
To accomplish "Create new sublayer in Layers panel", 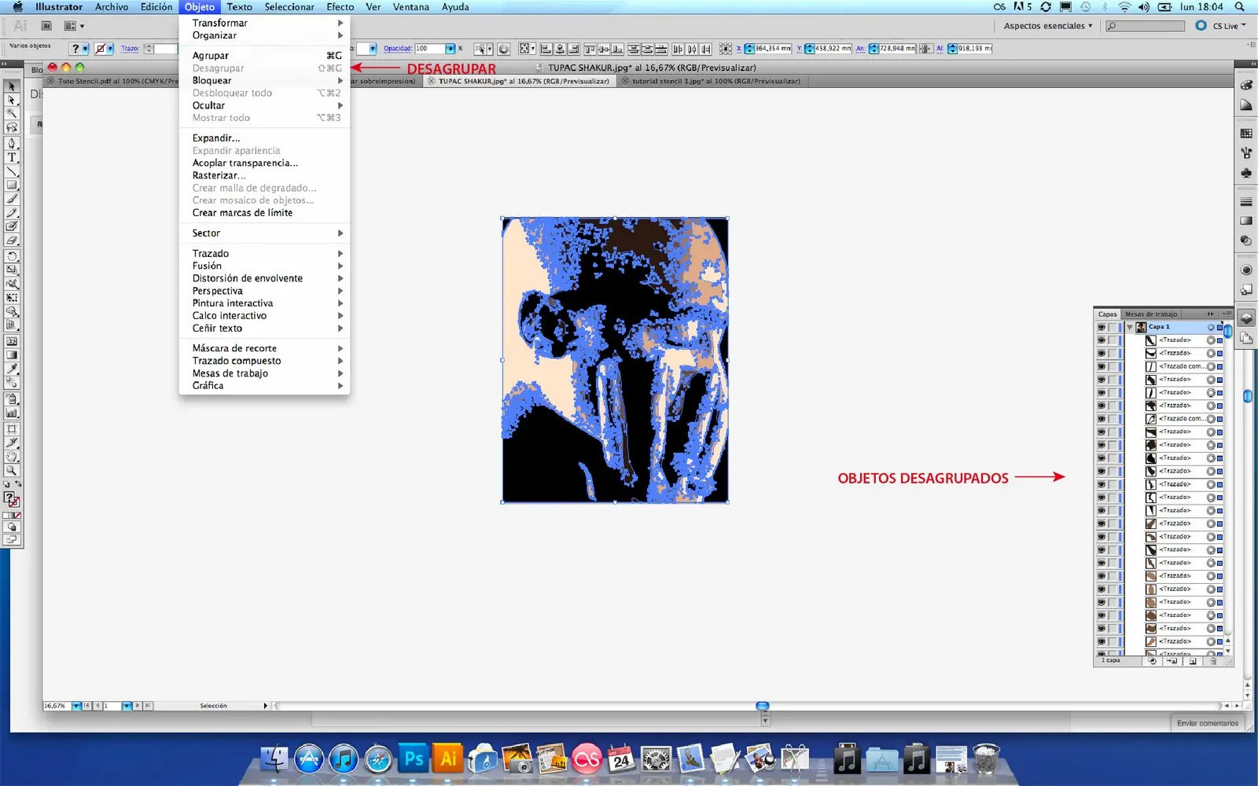I will [1172, 661].
